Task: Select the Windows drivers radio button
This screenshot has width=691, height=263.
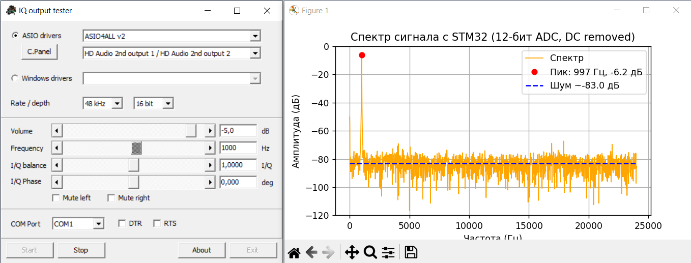Action: (x=15, y=78)
